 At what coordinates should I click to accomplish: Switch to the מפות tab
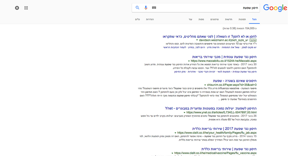coord(201,19)
